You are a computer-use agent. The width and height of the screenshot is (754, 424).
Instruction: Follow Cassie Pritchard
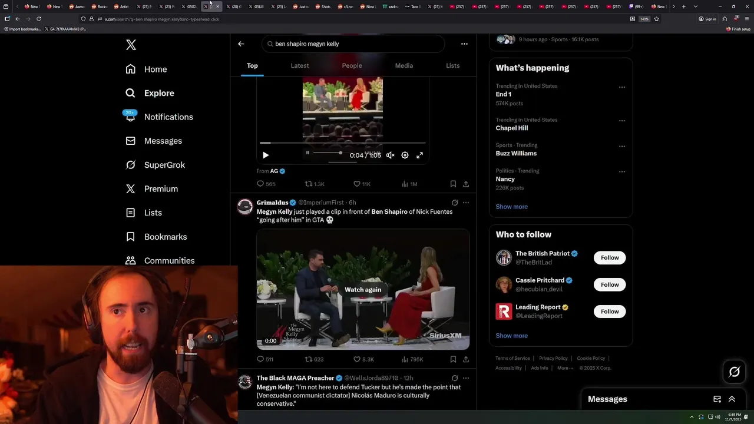[x=610, y=284]
